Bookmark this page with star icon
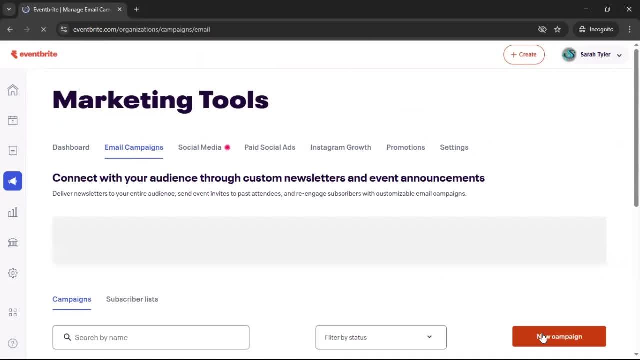The height and width of the screenshot is (360, 640). (x=557, y=29)
